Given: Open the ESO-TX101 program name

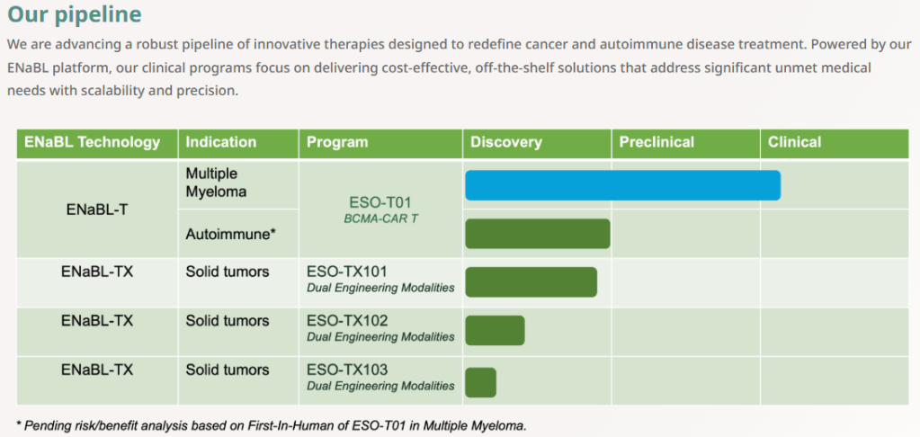Looking at the screenshot, I should 349,272.
